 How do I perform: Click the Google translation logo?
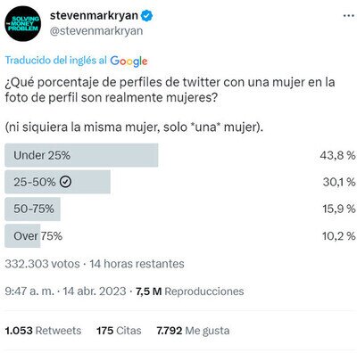pyautogui.click(x=129, y=61)
